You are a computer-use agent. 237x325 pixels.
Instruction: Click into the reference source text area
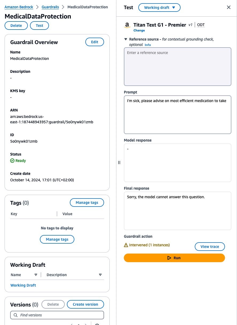[178, 67]
